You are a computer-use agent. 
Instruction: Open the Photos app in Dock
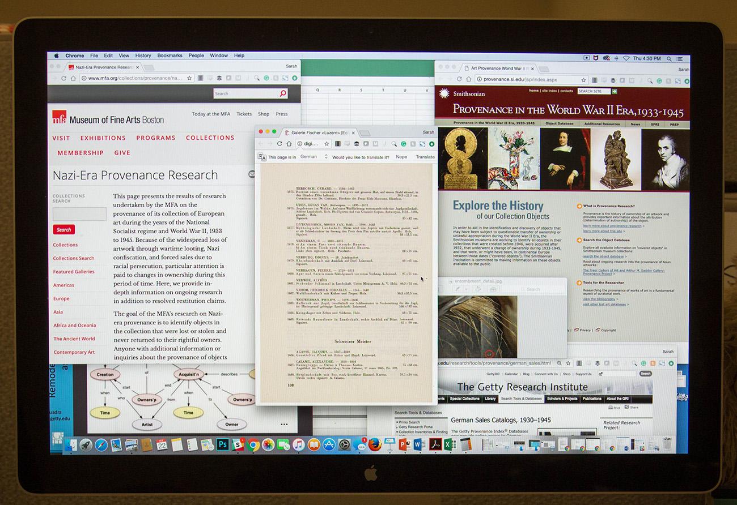click(x=268, y=445)
